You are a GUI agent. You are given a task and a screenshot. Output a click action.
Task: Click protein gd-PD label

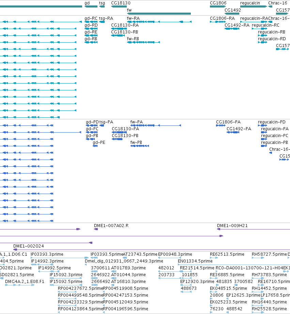coord(92,122)
